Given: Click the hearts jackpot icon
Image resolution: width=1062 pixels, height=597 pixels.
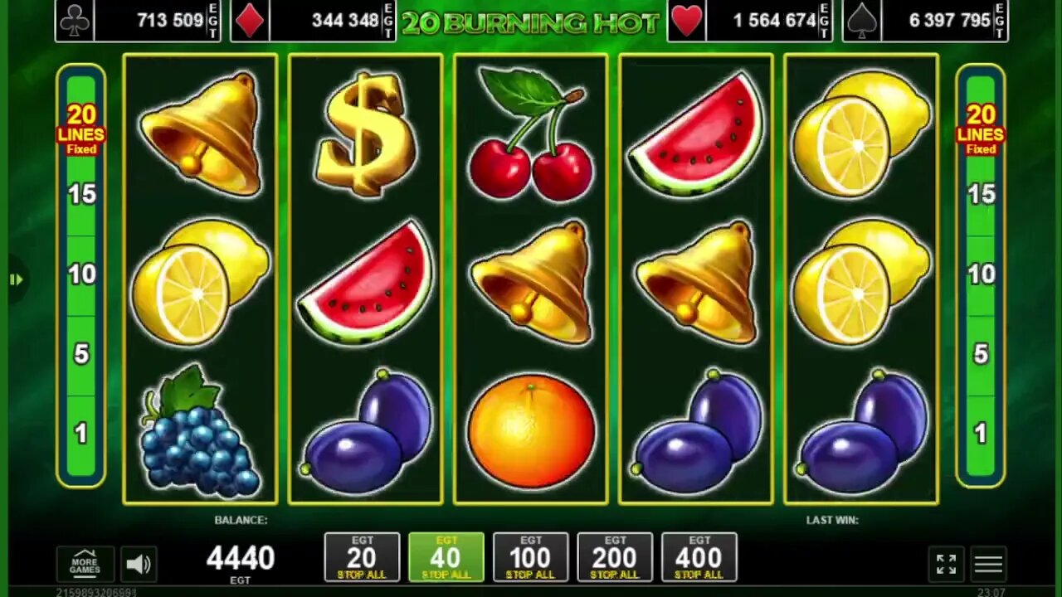Looking at the screenshot, I should (687, 21).
